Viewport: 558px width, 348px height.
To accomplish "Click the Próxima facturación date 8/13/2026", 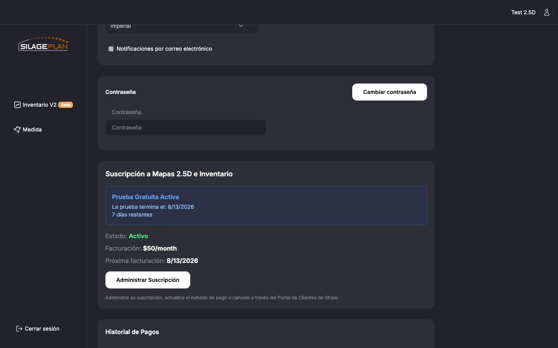I will [x=183, y=261].
